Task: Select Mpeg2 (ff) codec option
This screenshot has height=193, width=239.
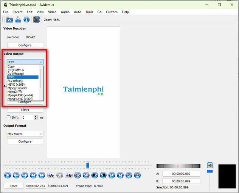Action: (x=23, y=92)
